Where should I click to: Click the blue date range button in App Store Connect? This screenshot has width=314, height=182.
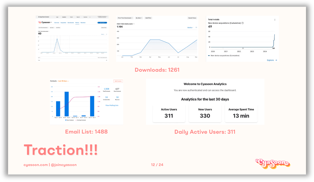(x=102, y=23)
